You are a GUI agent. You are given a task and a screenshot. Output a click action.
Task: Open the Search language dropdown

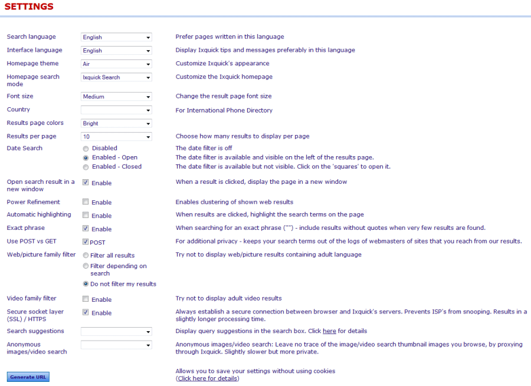point(116,37)
